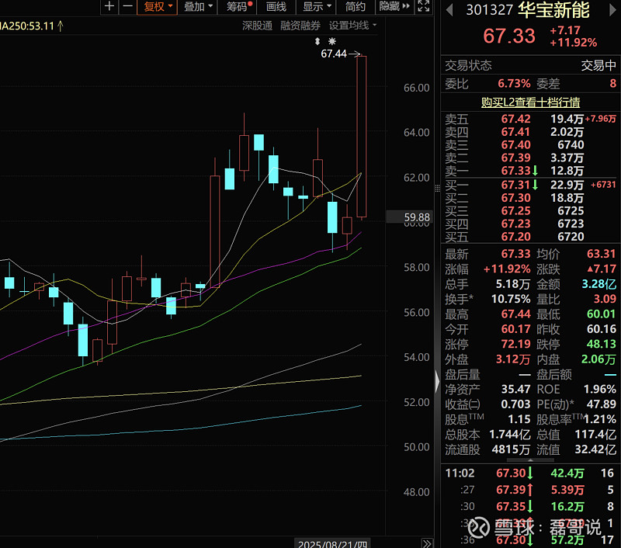Expand the 显示 display dropdown
Image resolution: width=621 pixels, height=548 pixels.
[x=316, y=7]
